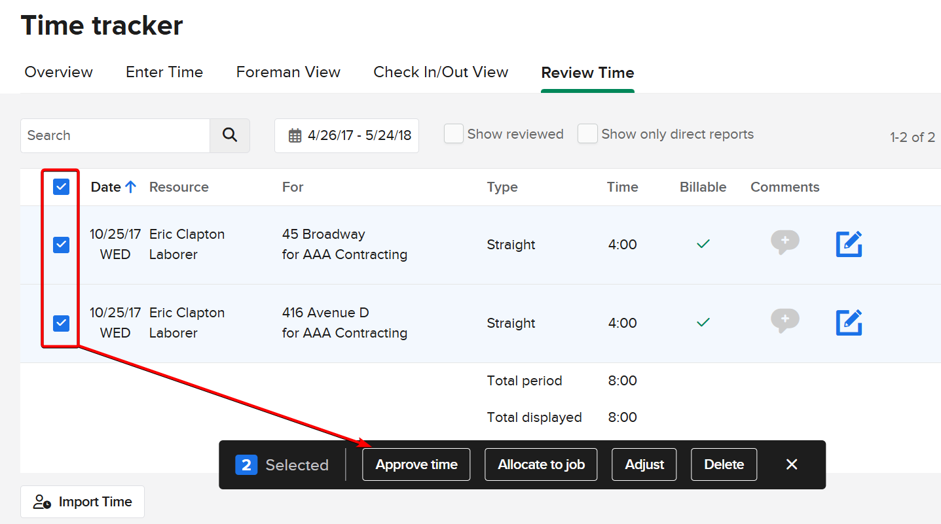Click the Import Time button
The width and height of the screenshot is (941, 524).
tap(83, 502)
